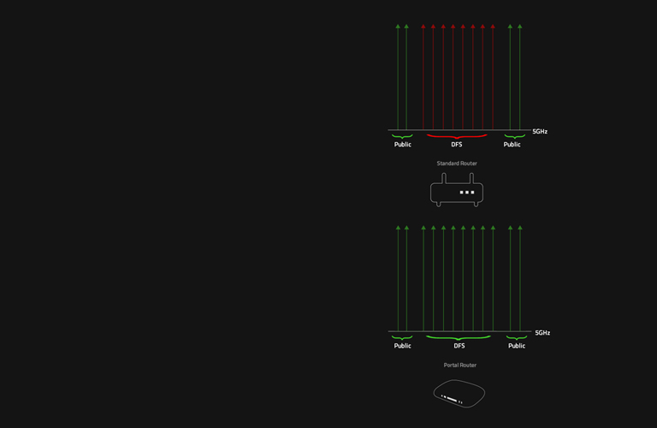Click the Standard Router icon

click(457, 189)
